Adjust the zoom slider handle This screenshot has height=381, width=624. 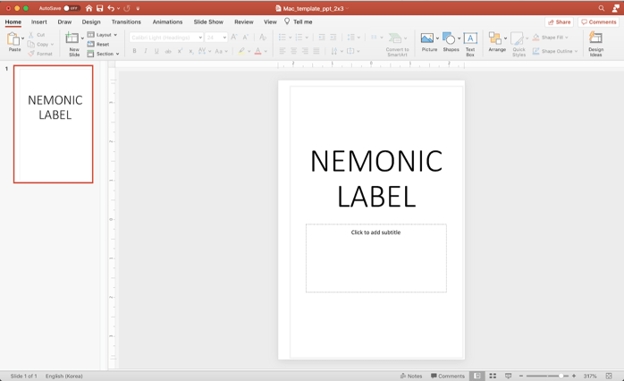[x=561, y=376]
